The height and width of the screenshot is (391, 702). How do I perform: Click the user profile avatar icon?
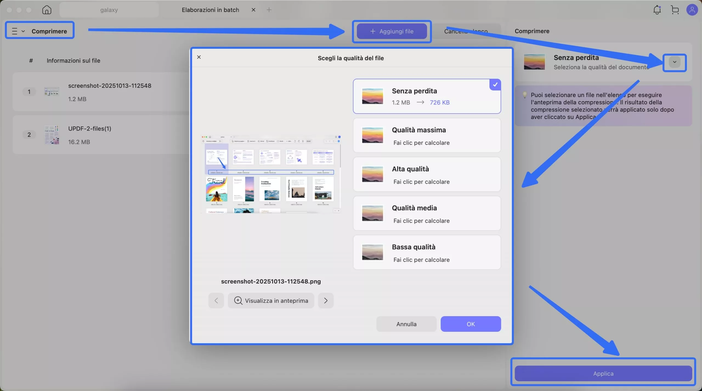692,10
